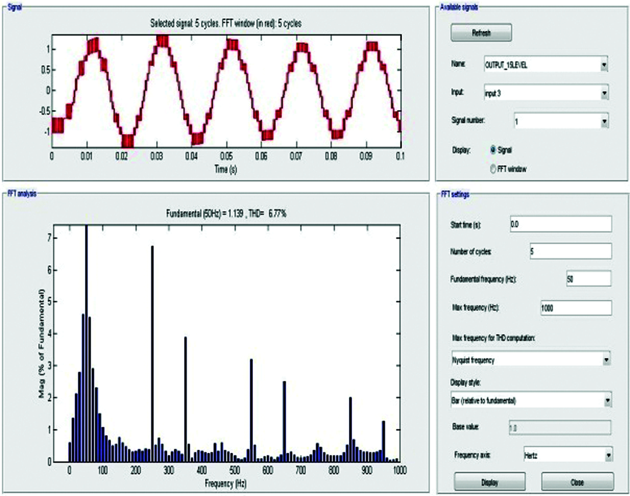Viewport: 630px width, 496px height.
Task: Click the 250 Hz harmonic bar
Action: tap(152, 357)
